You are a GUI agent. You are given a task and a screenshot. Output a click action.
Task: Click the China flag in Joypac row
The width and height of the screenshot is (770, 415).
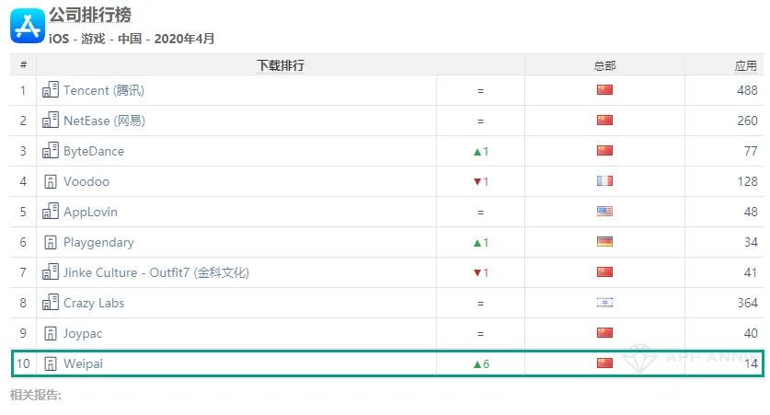pos(604,332)
